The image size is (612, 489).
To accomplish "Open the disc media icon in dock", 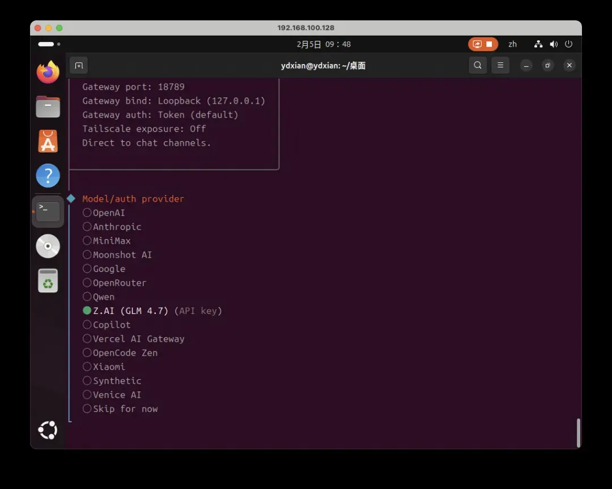I will (x=48, y=246).
